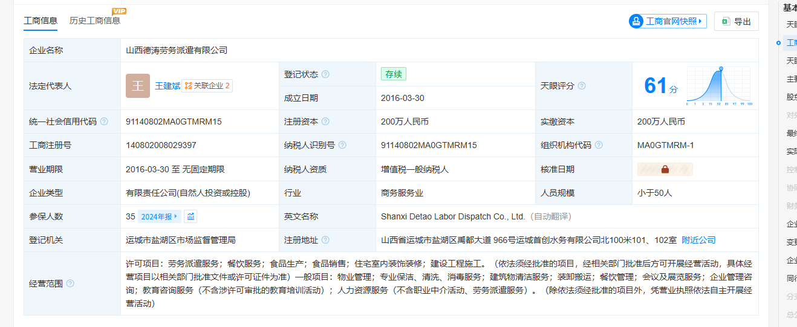Screen dimensions: 797x327
Task: Select English name Shanxi Detao Labor Dispatch
Action: (x=453, y=216)
